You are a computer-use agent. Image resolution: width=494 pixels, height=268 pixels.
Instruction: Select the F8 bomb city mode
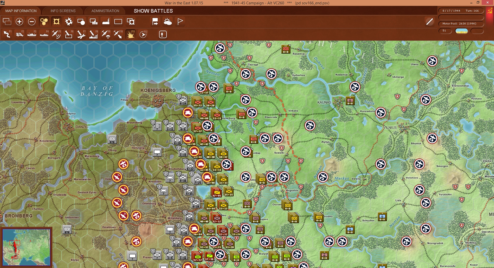point(93,34)
